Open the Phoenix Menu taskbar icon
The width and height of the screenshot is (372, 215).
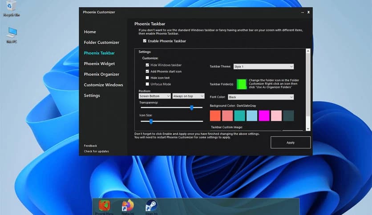point(105,206)
